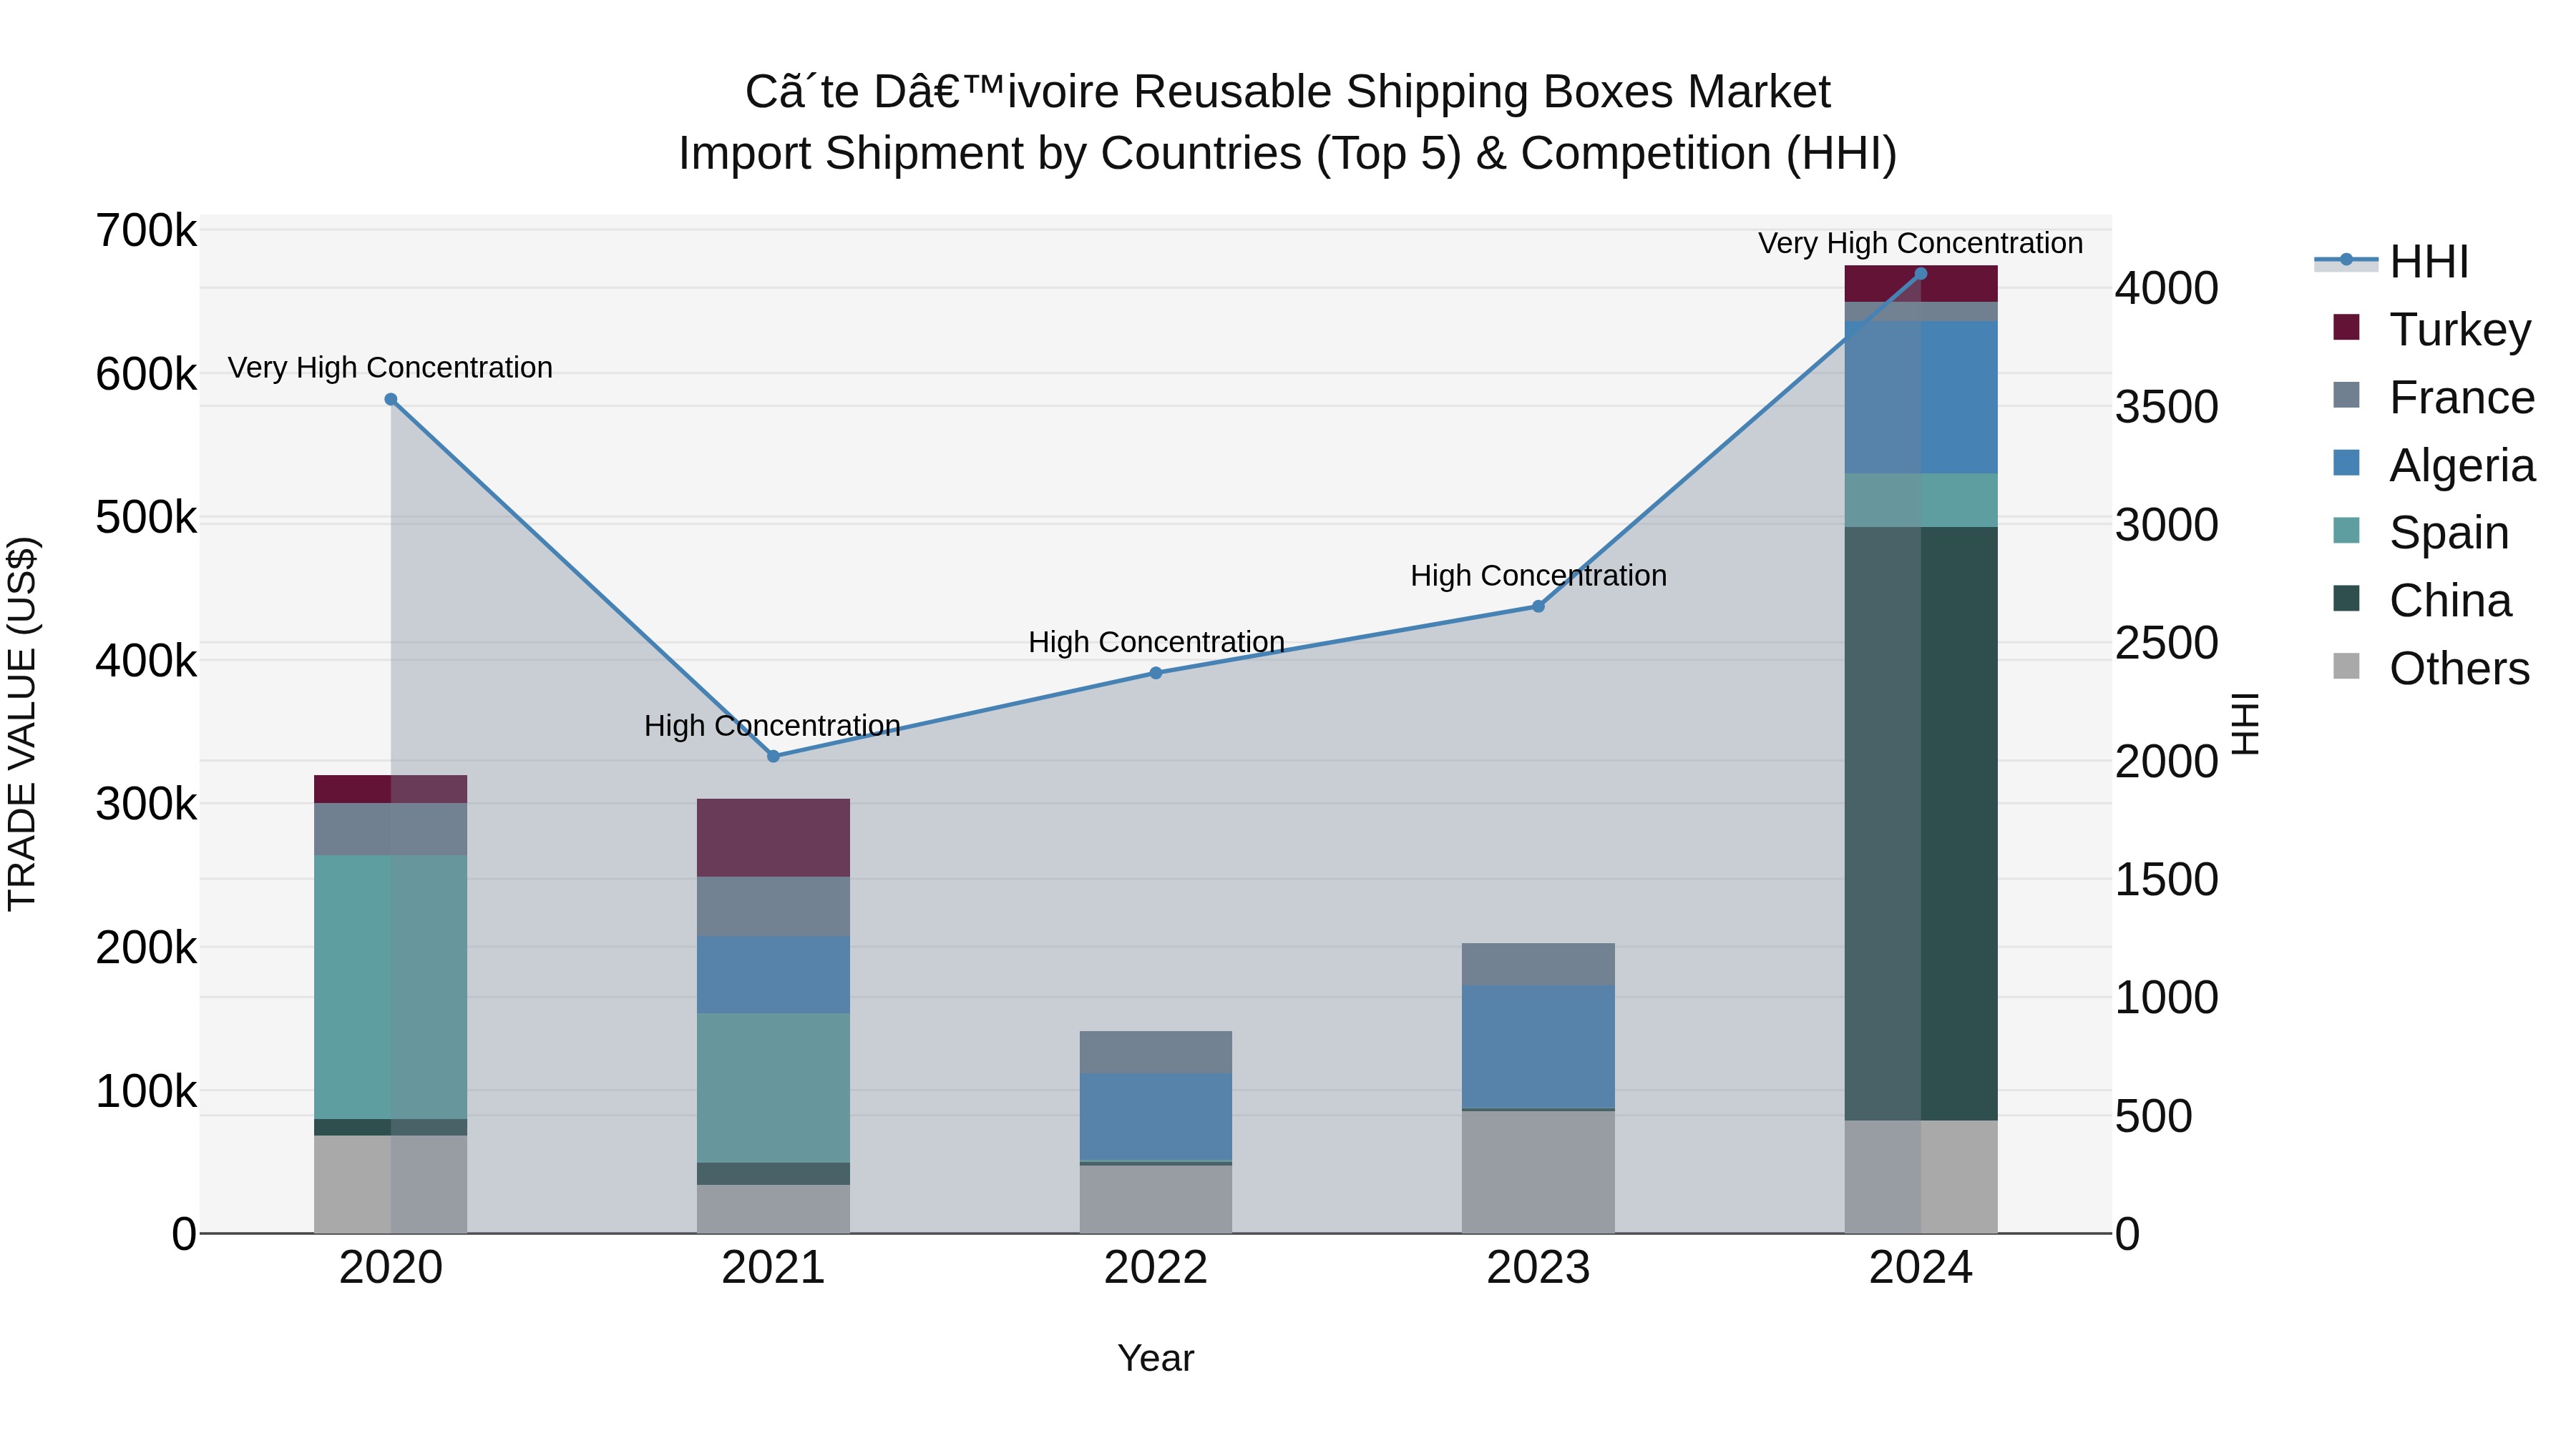2576x1448 pixels.
Task: Select the Spain segment in 2020 bar
Action: (x=391, y=988)
